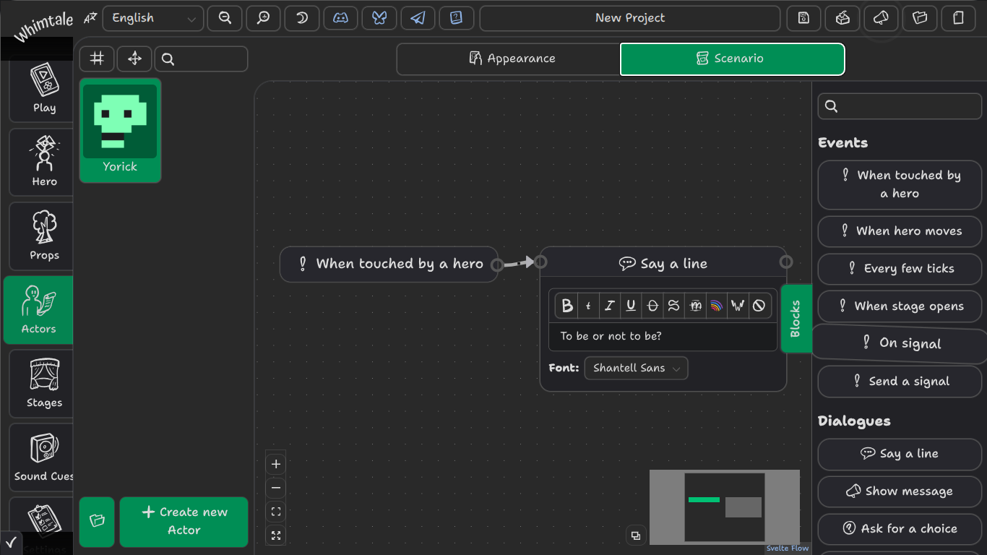Image resolution: width=987 pixels, height=555 pixels.
Task: Focus the blocks panel search field
Action: (x=900, y=107)
